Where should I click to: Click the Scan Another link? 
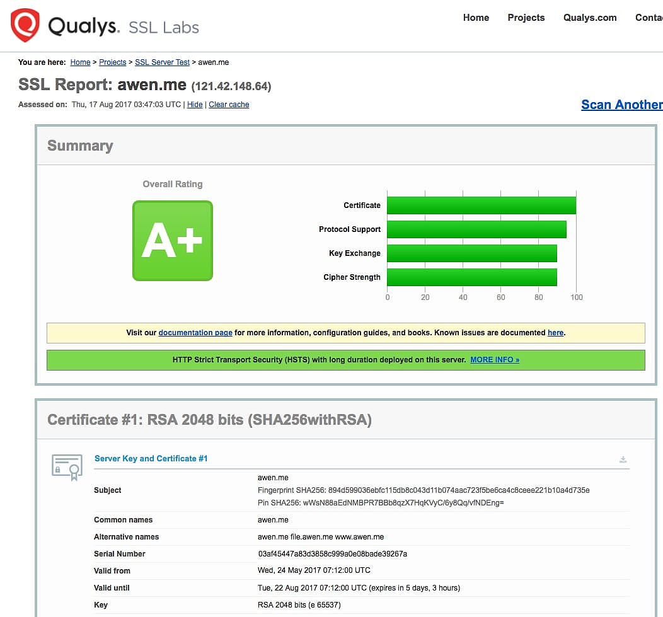coord(621,105)
